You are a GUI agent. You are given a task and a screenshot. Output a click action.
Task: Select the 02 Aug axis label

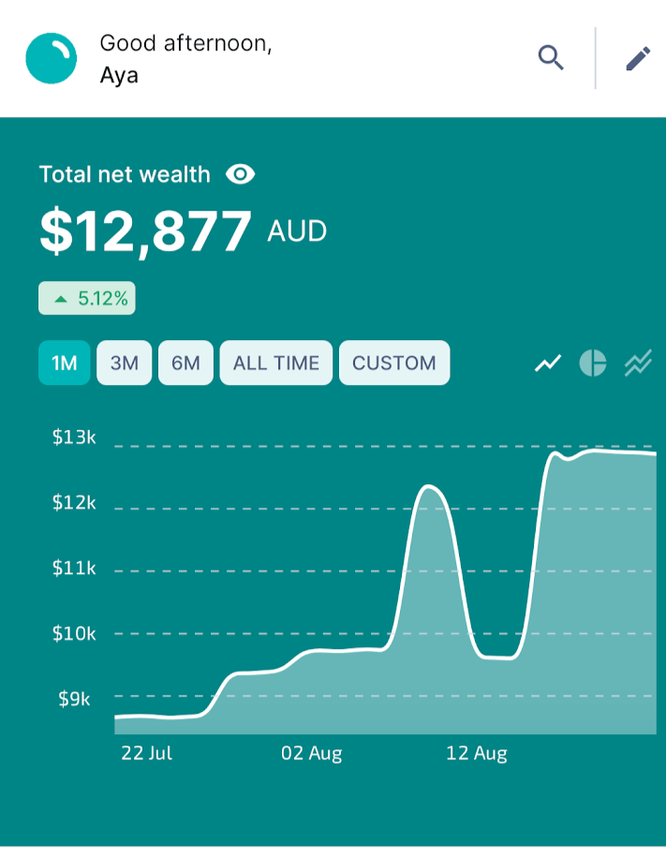312,753
